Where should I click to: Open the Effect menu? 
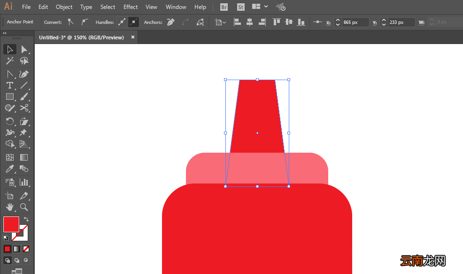click(131, 7)
